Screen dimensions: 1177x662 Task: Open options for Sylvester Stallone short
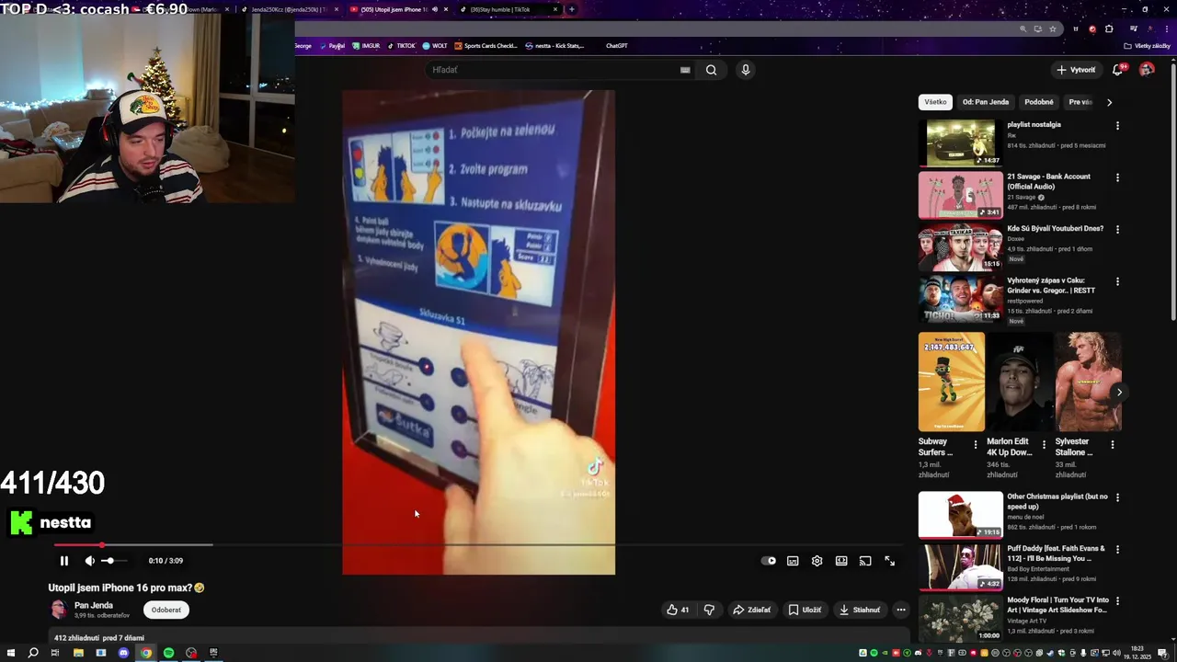pyautogui.click(x=1113, y=445)
